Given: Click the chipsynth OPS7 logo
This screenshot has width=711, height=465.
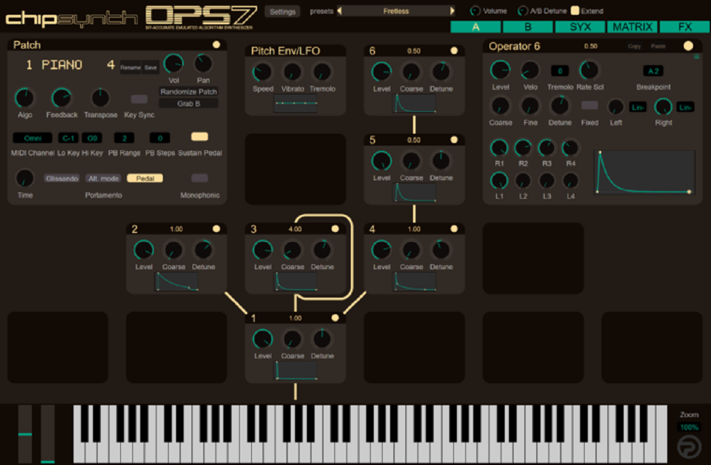Looking at the screenshot, I should pyautogui.click(x=130, y=15).
